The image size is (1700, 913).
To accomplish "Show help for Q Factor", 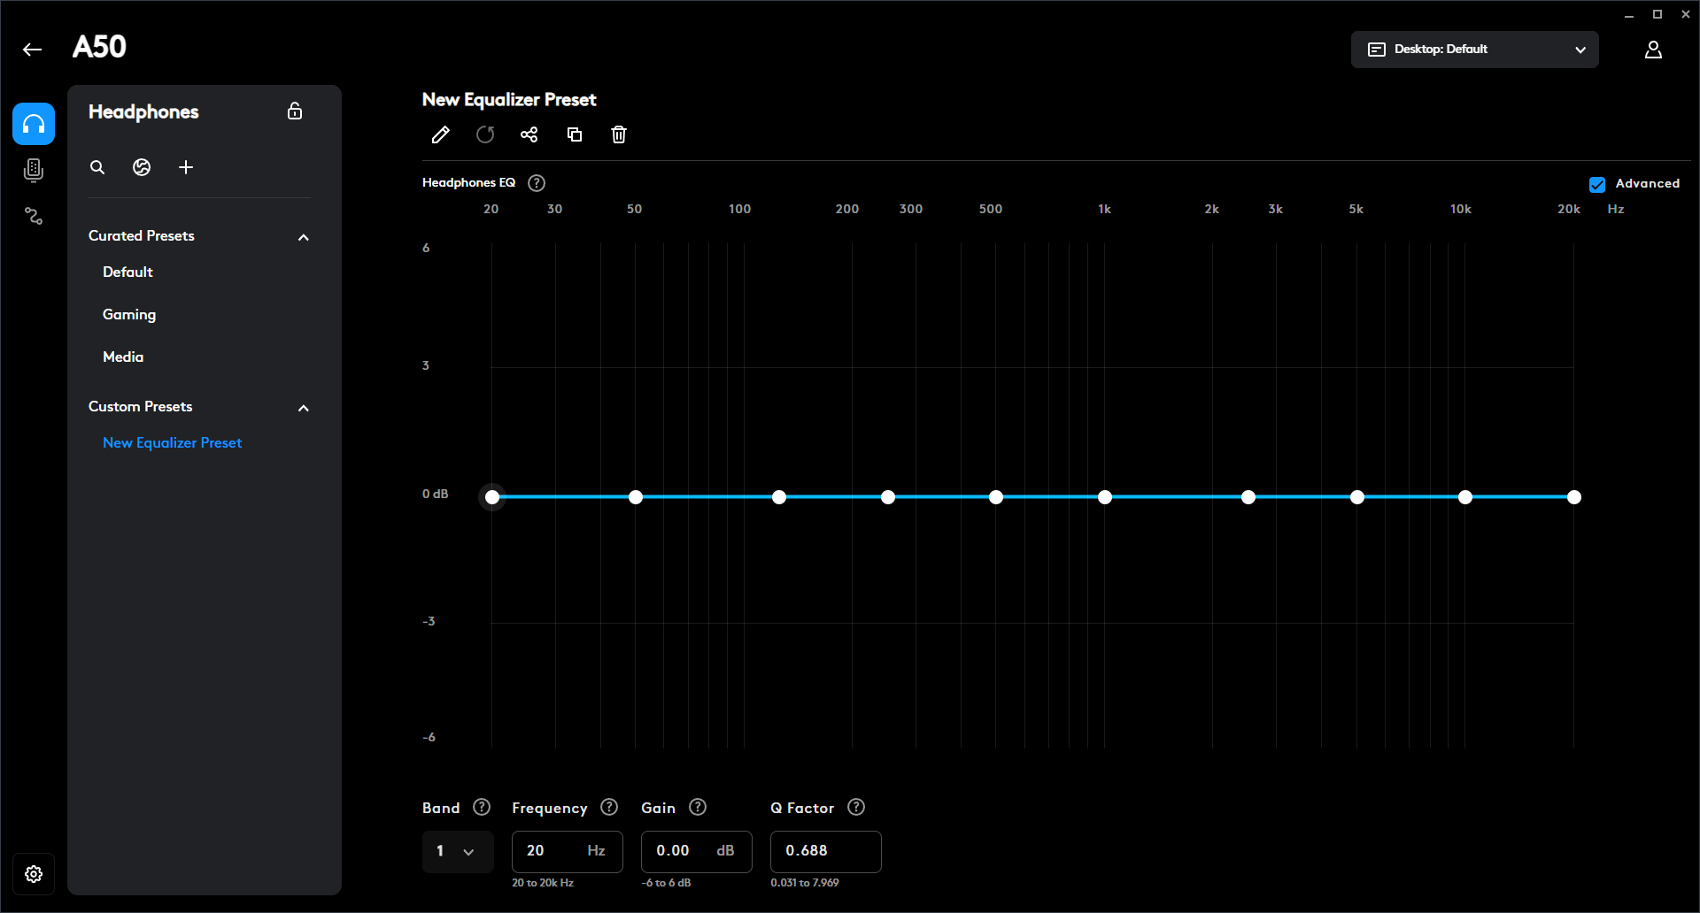I will [x=856, y=807].
